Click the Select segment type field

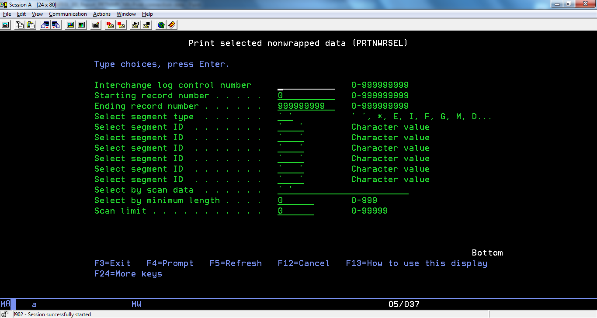click(x=285, y=117)
